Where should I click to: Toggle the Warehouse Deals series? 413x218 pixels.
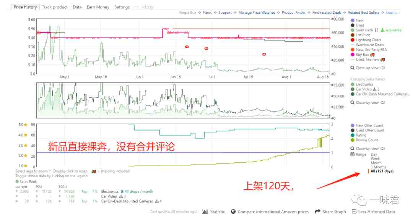[x=367, y=45]
